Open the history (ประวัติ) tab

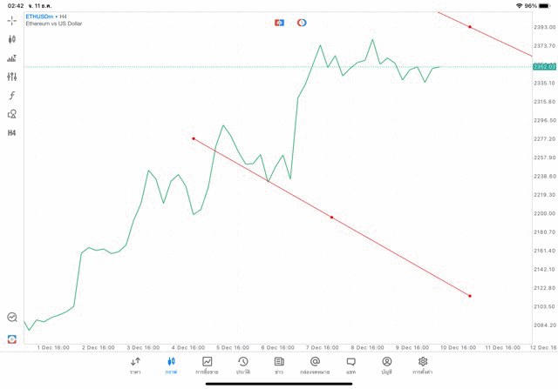tap(242, 365)
